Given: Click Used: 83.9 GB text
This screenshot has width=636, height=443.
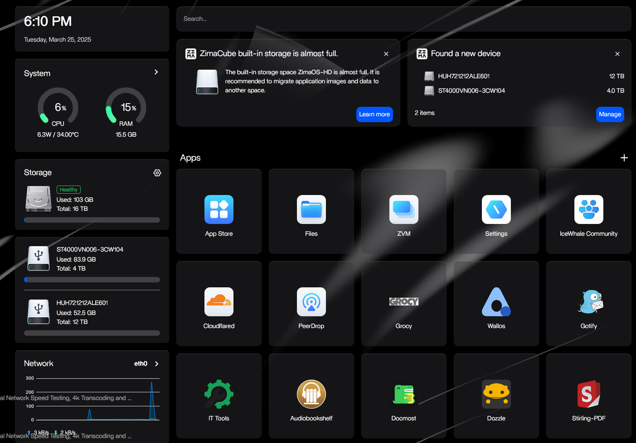Looking at the screenshot, I should [76, 259].
